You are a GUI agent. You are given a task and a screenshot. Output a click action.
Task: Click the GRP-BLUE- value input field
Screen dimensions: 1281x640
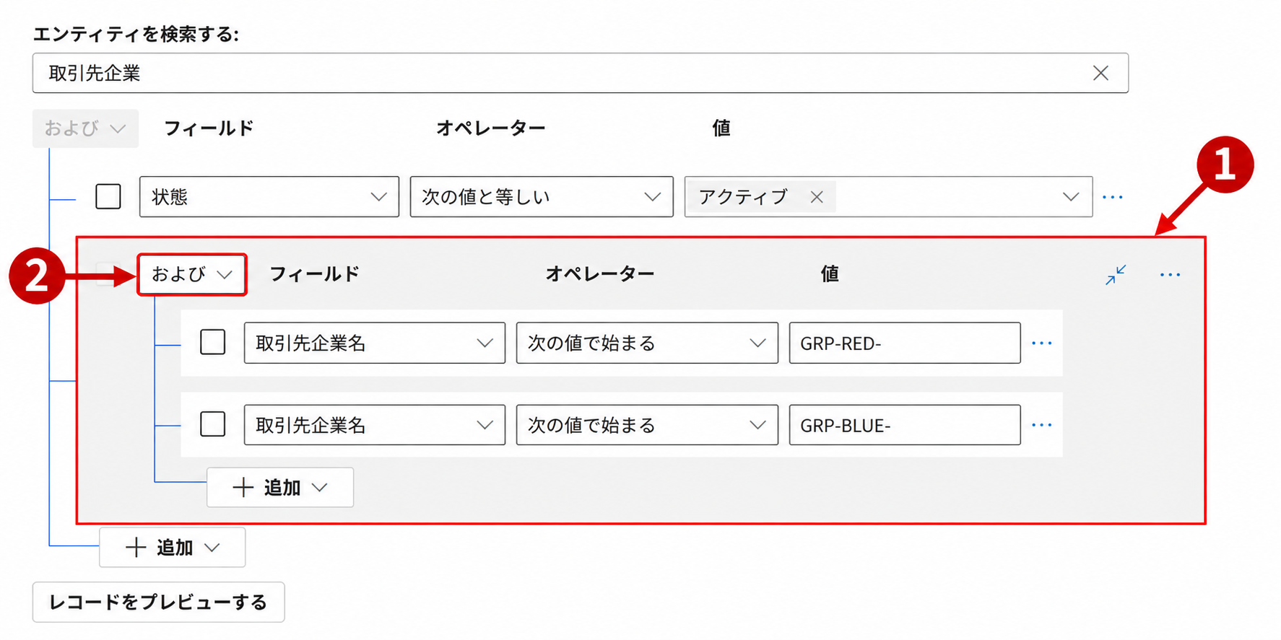[905, 425]
